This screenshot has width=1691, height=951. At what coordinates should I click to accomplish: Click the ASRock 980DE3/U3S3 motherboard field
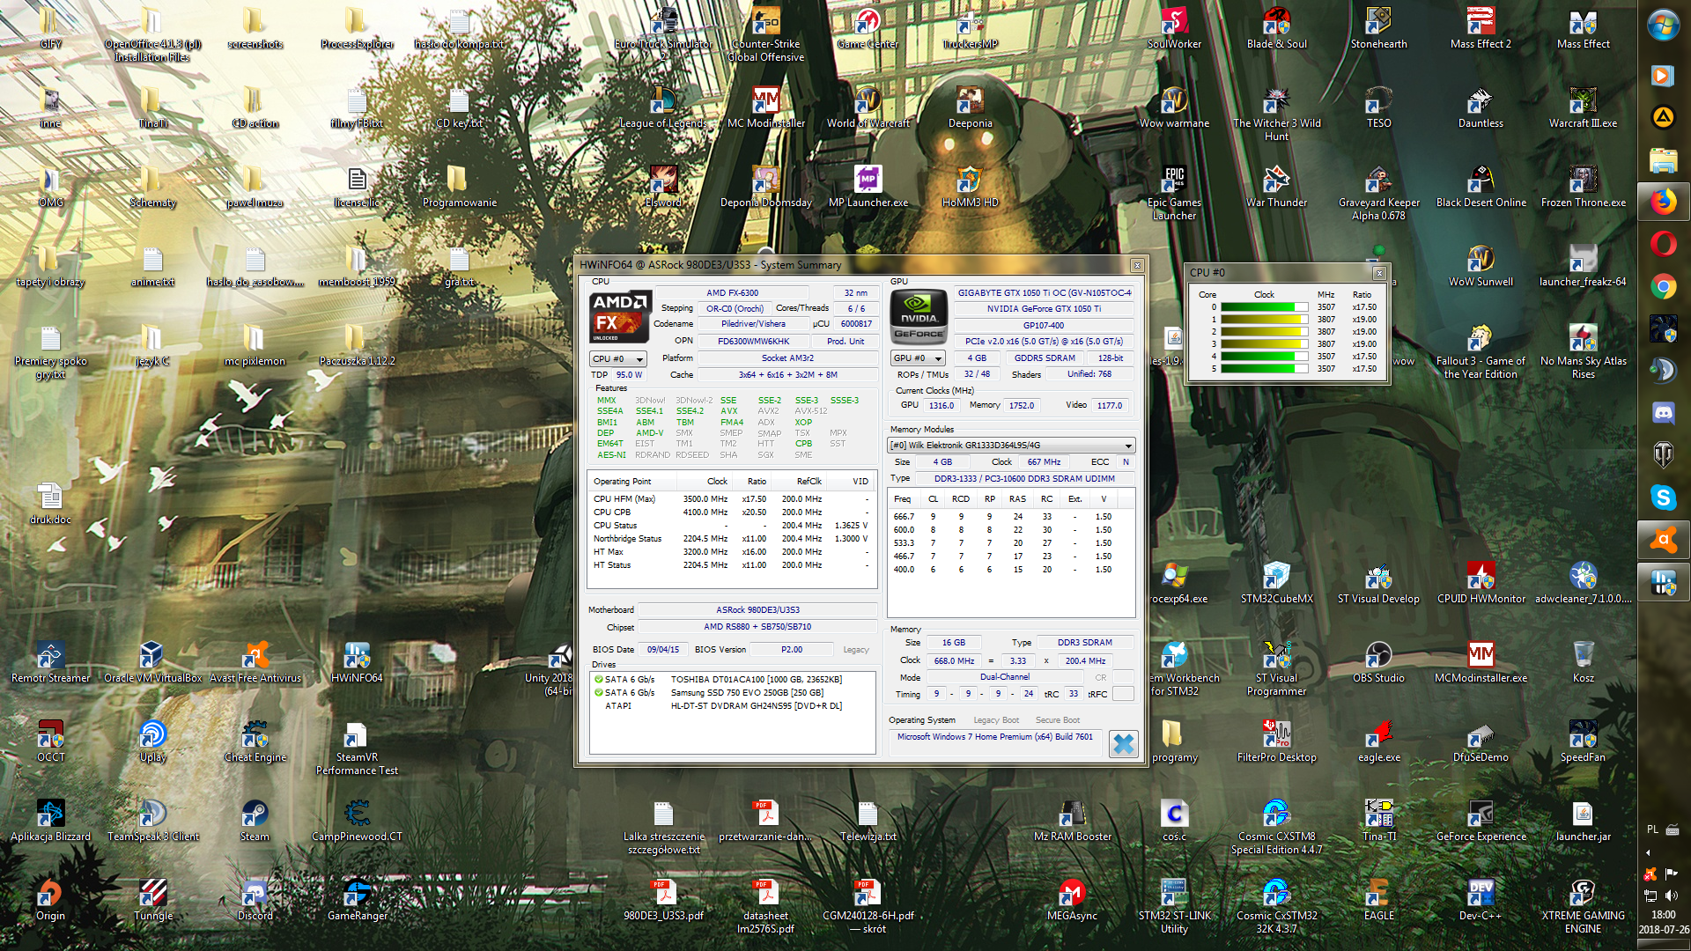pos(757,609)
